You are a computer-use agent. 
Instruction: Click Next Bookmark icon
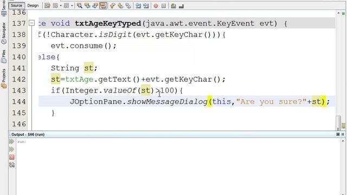(120, 6)
